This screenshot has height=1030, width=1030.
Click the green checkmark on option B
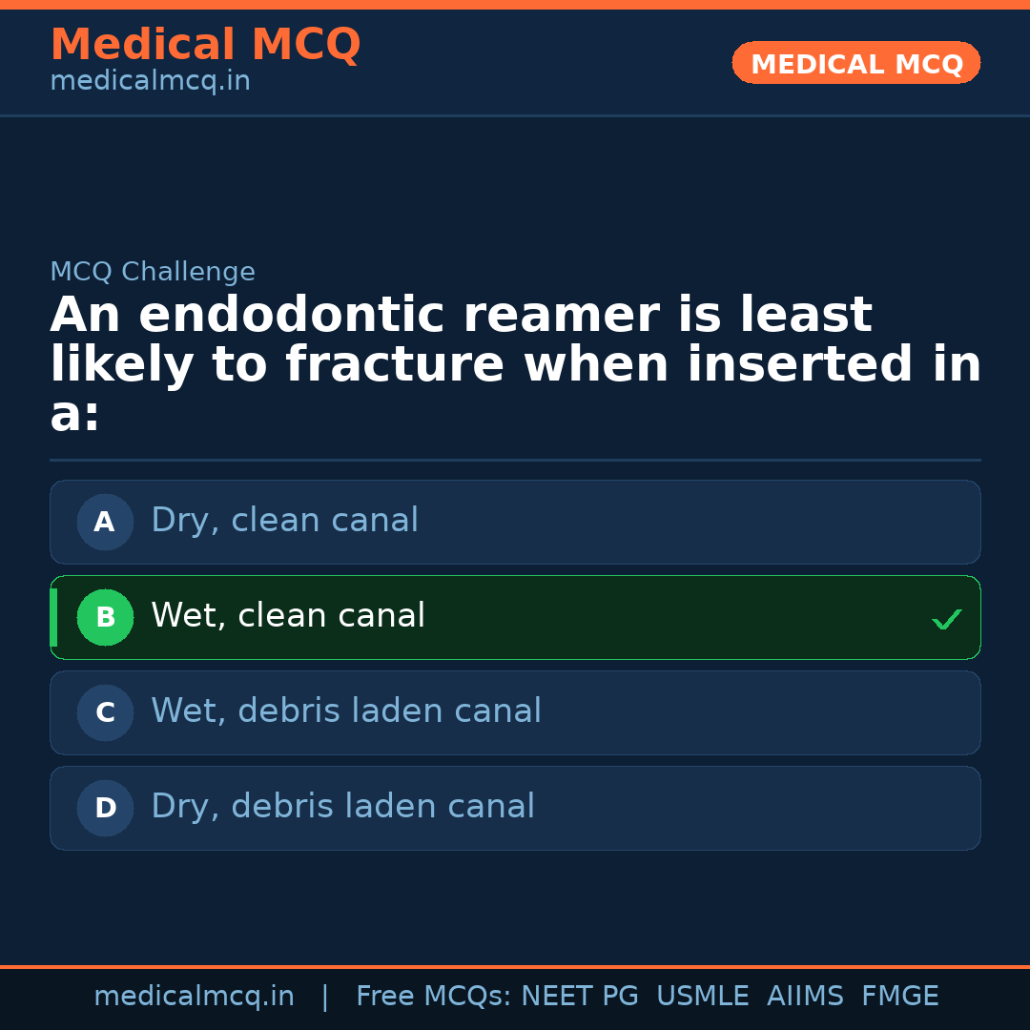coord(947,619)
